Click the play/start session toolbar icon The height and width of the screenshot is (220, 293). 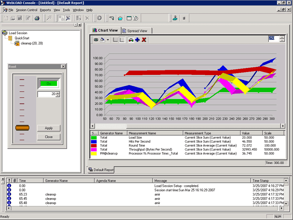coord(99,18)
